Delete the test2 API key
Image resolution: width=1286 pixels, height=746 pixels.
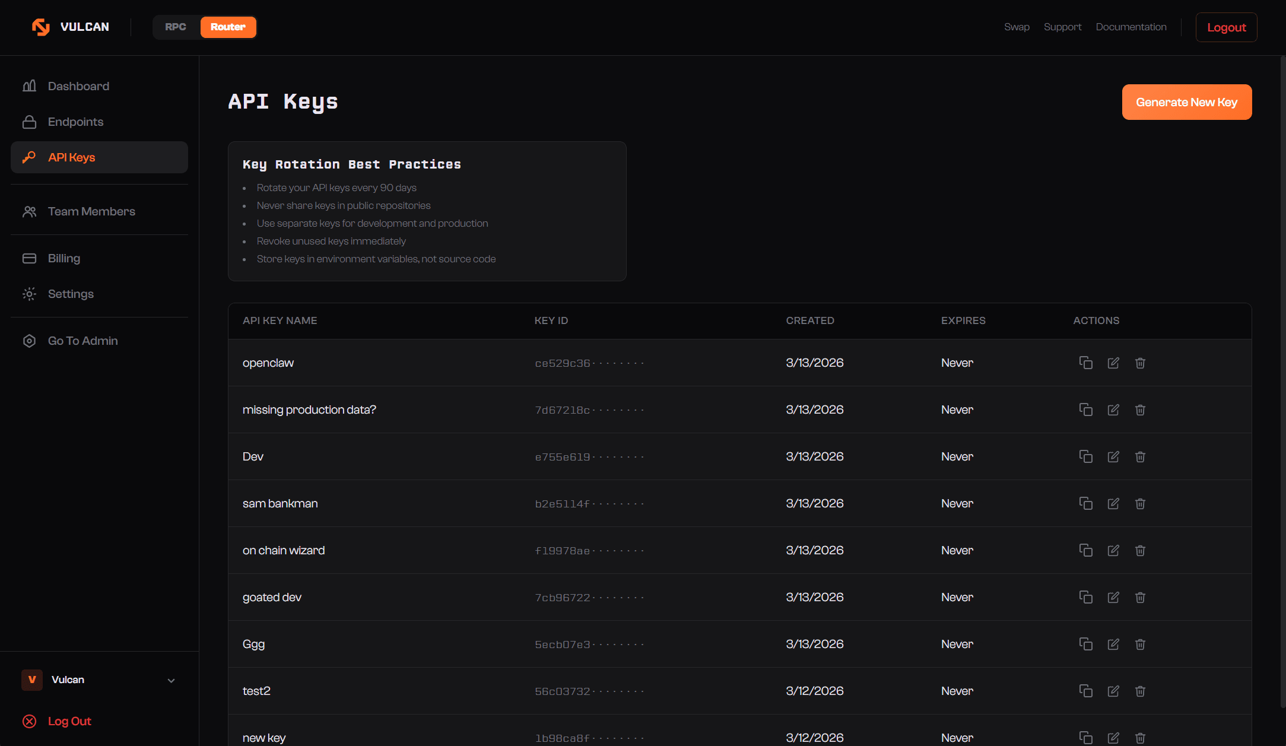pos(1140,691)
